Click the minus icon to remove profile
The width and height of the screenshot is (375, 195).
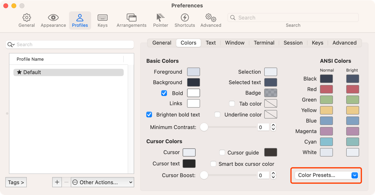coord(66,182)
